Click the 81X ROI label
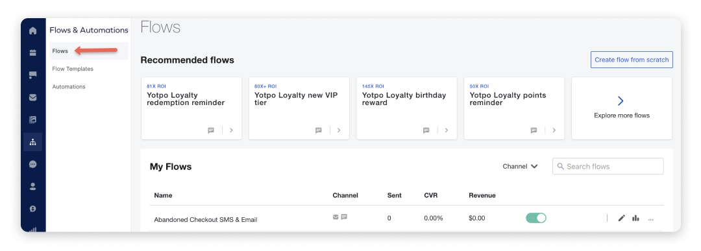 156,86
